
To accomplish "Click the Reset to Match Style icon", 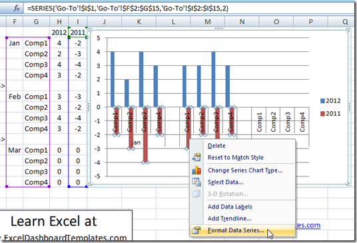I will pyautogui.click(x=196, y=157).
